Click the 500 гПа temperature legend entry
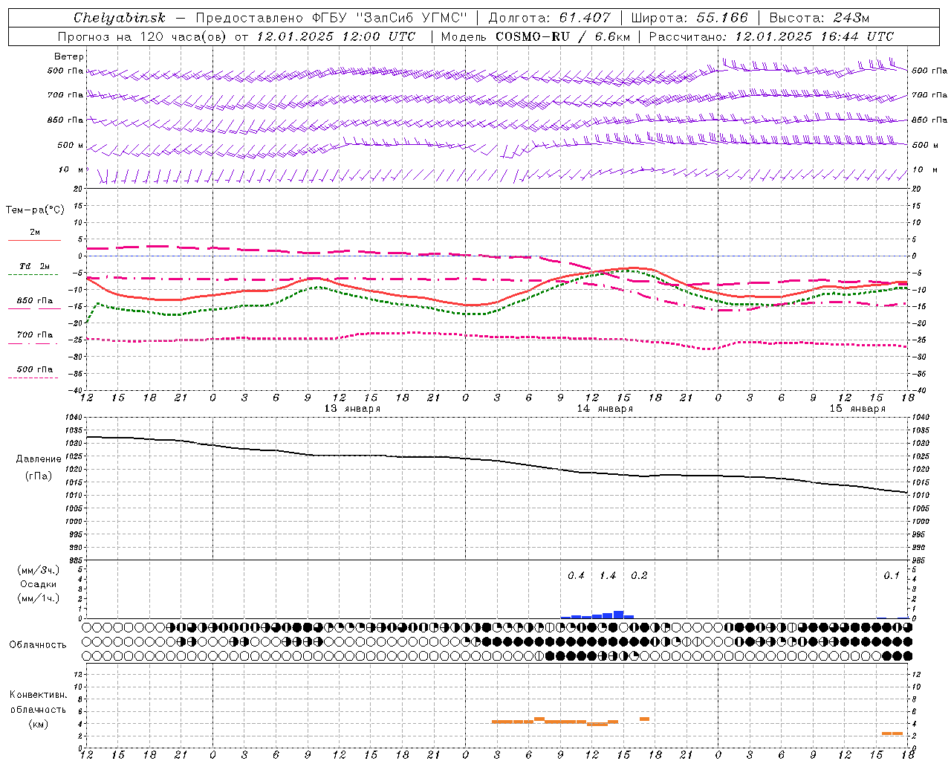The height and width of the screenshot is (761, 951). coord(35,369)
